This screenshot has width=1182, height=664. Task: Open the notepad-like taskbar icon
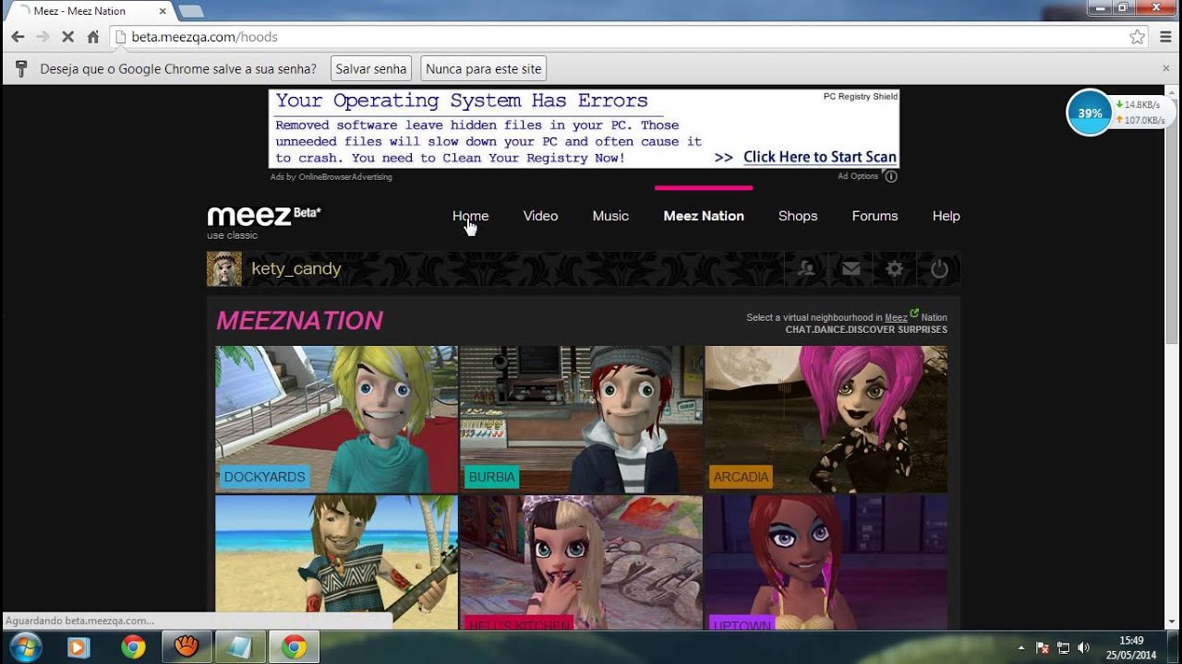pos(240,647)
